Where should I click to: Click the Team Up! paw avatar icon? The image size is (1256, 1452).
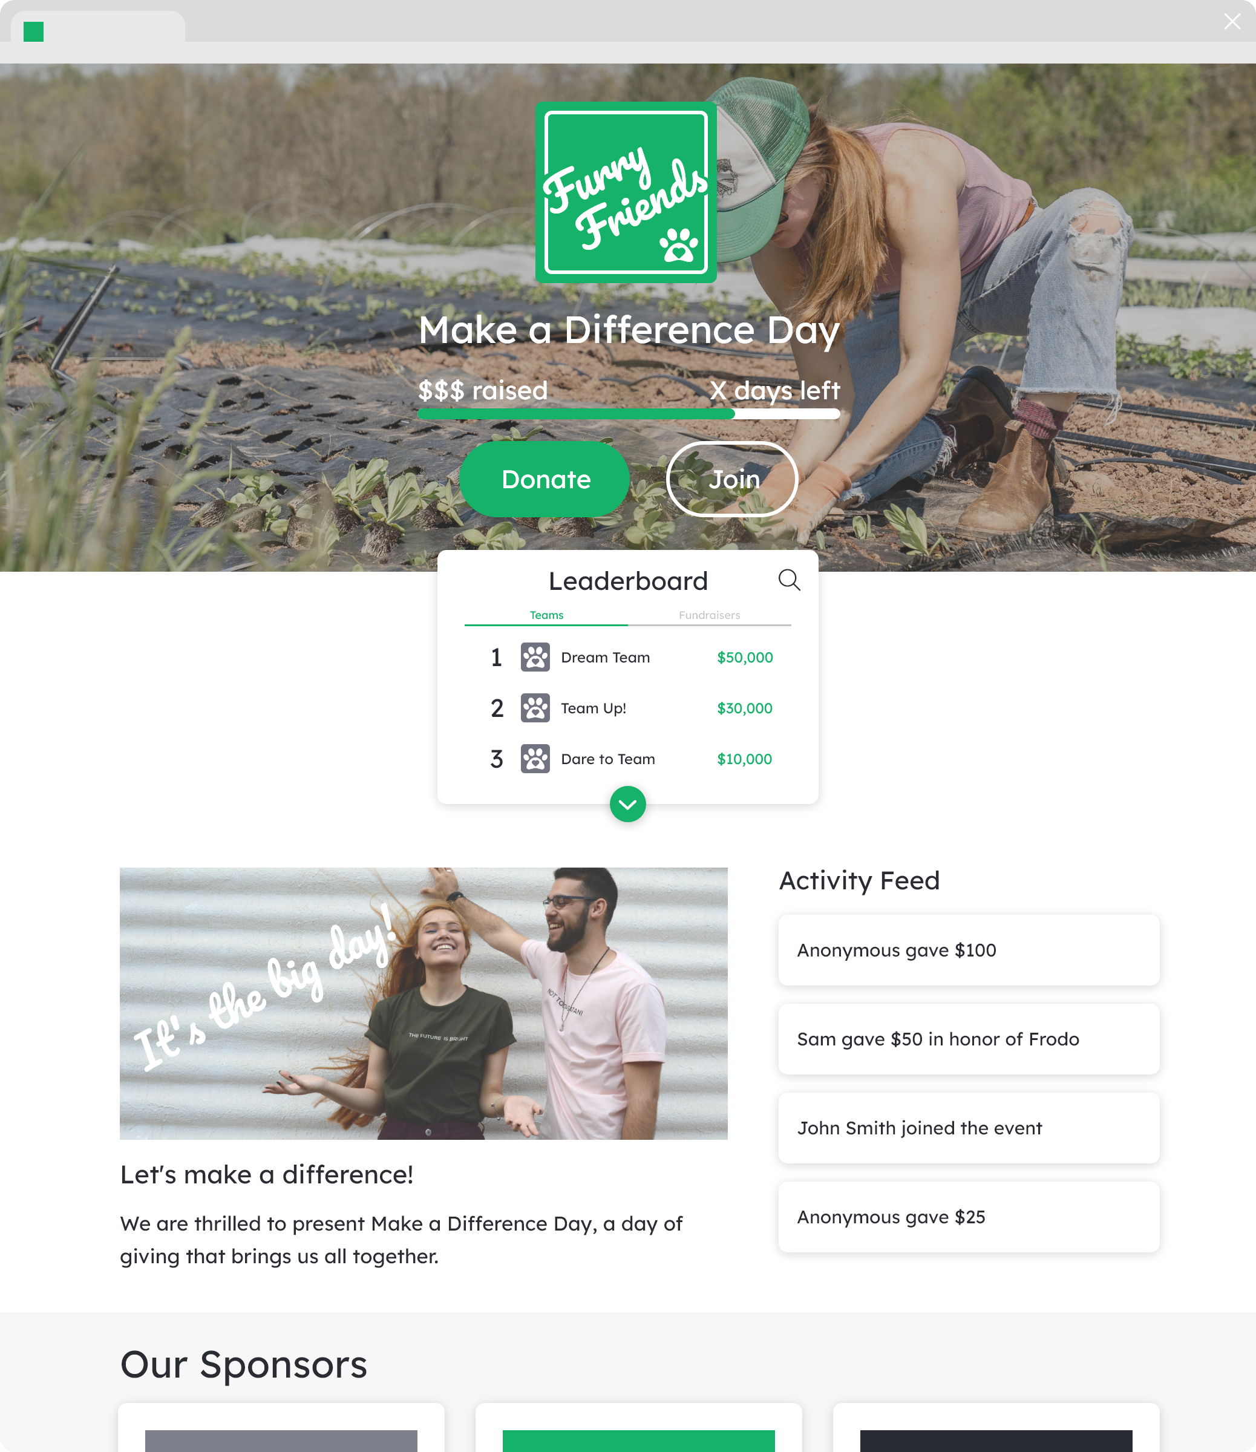point(535,708)
